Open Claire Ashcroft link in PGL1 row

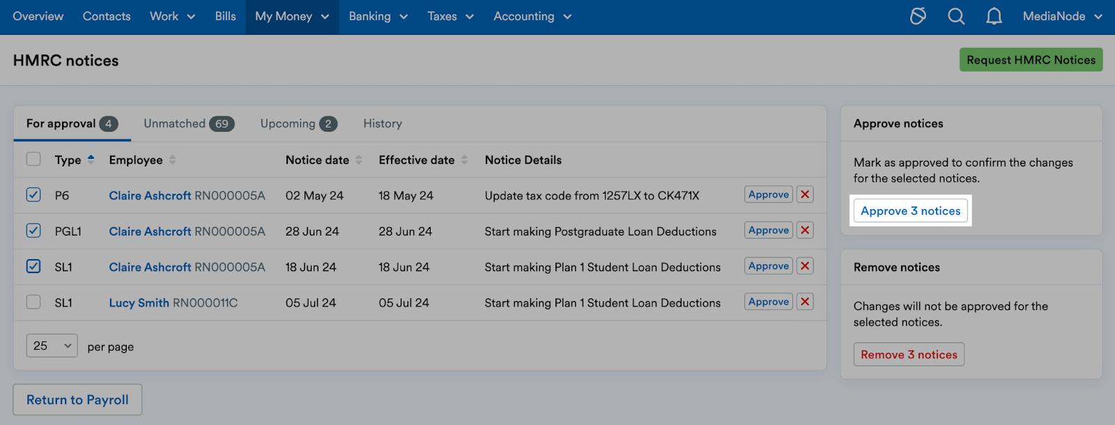[x=150, y=231]
